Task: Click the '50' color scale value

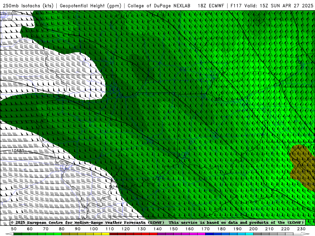Action: coord(14,229)
